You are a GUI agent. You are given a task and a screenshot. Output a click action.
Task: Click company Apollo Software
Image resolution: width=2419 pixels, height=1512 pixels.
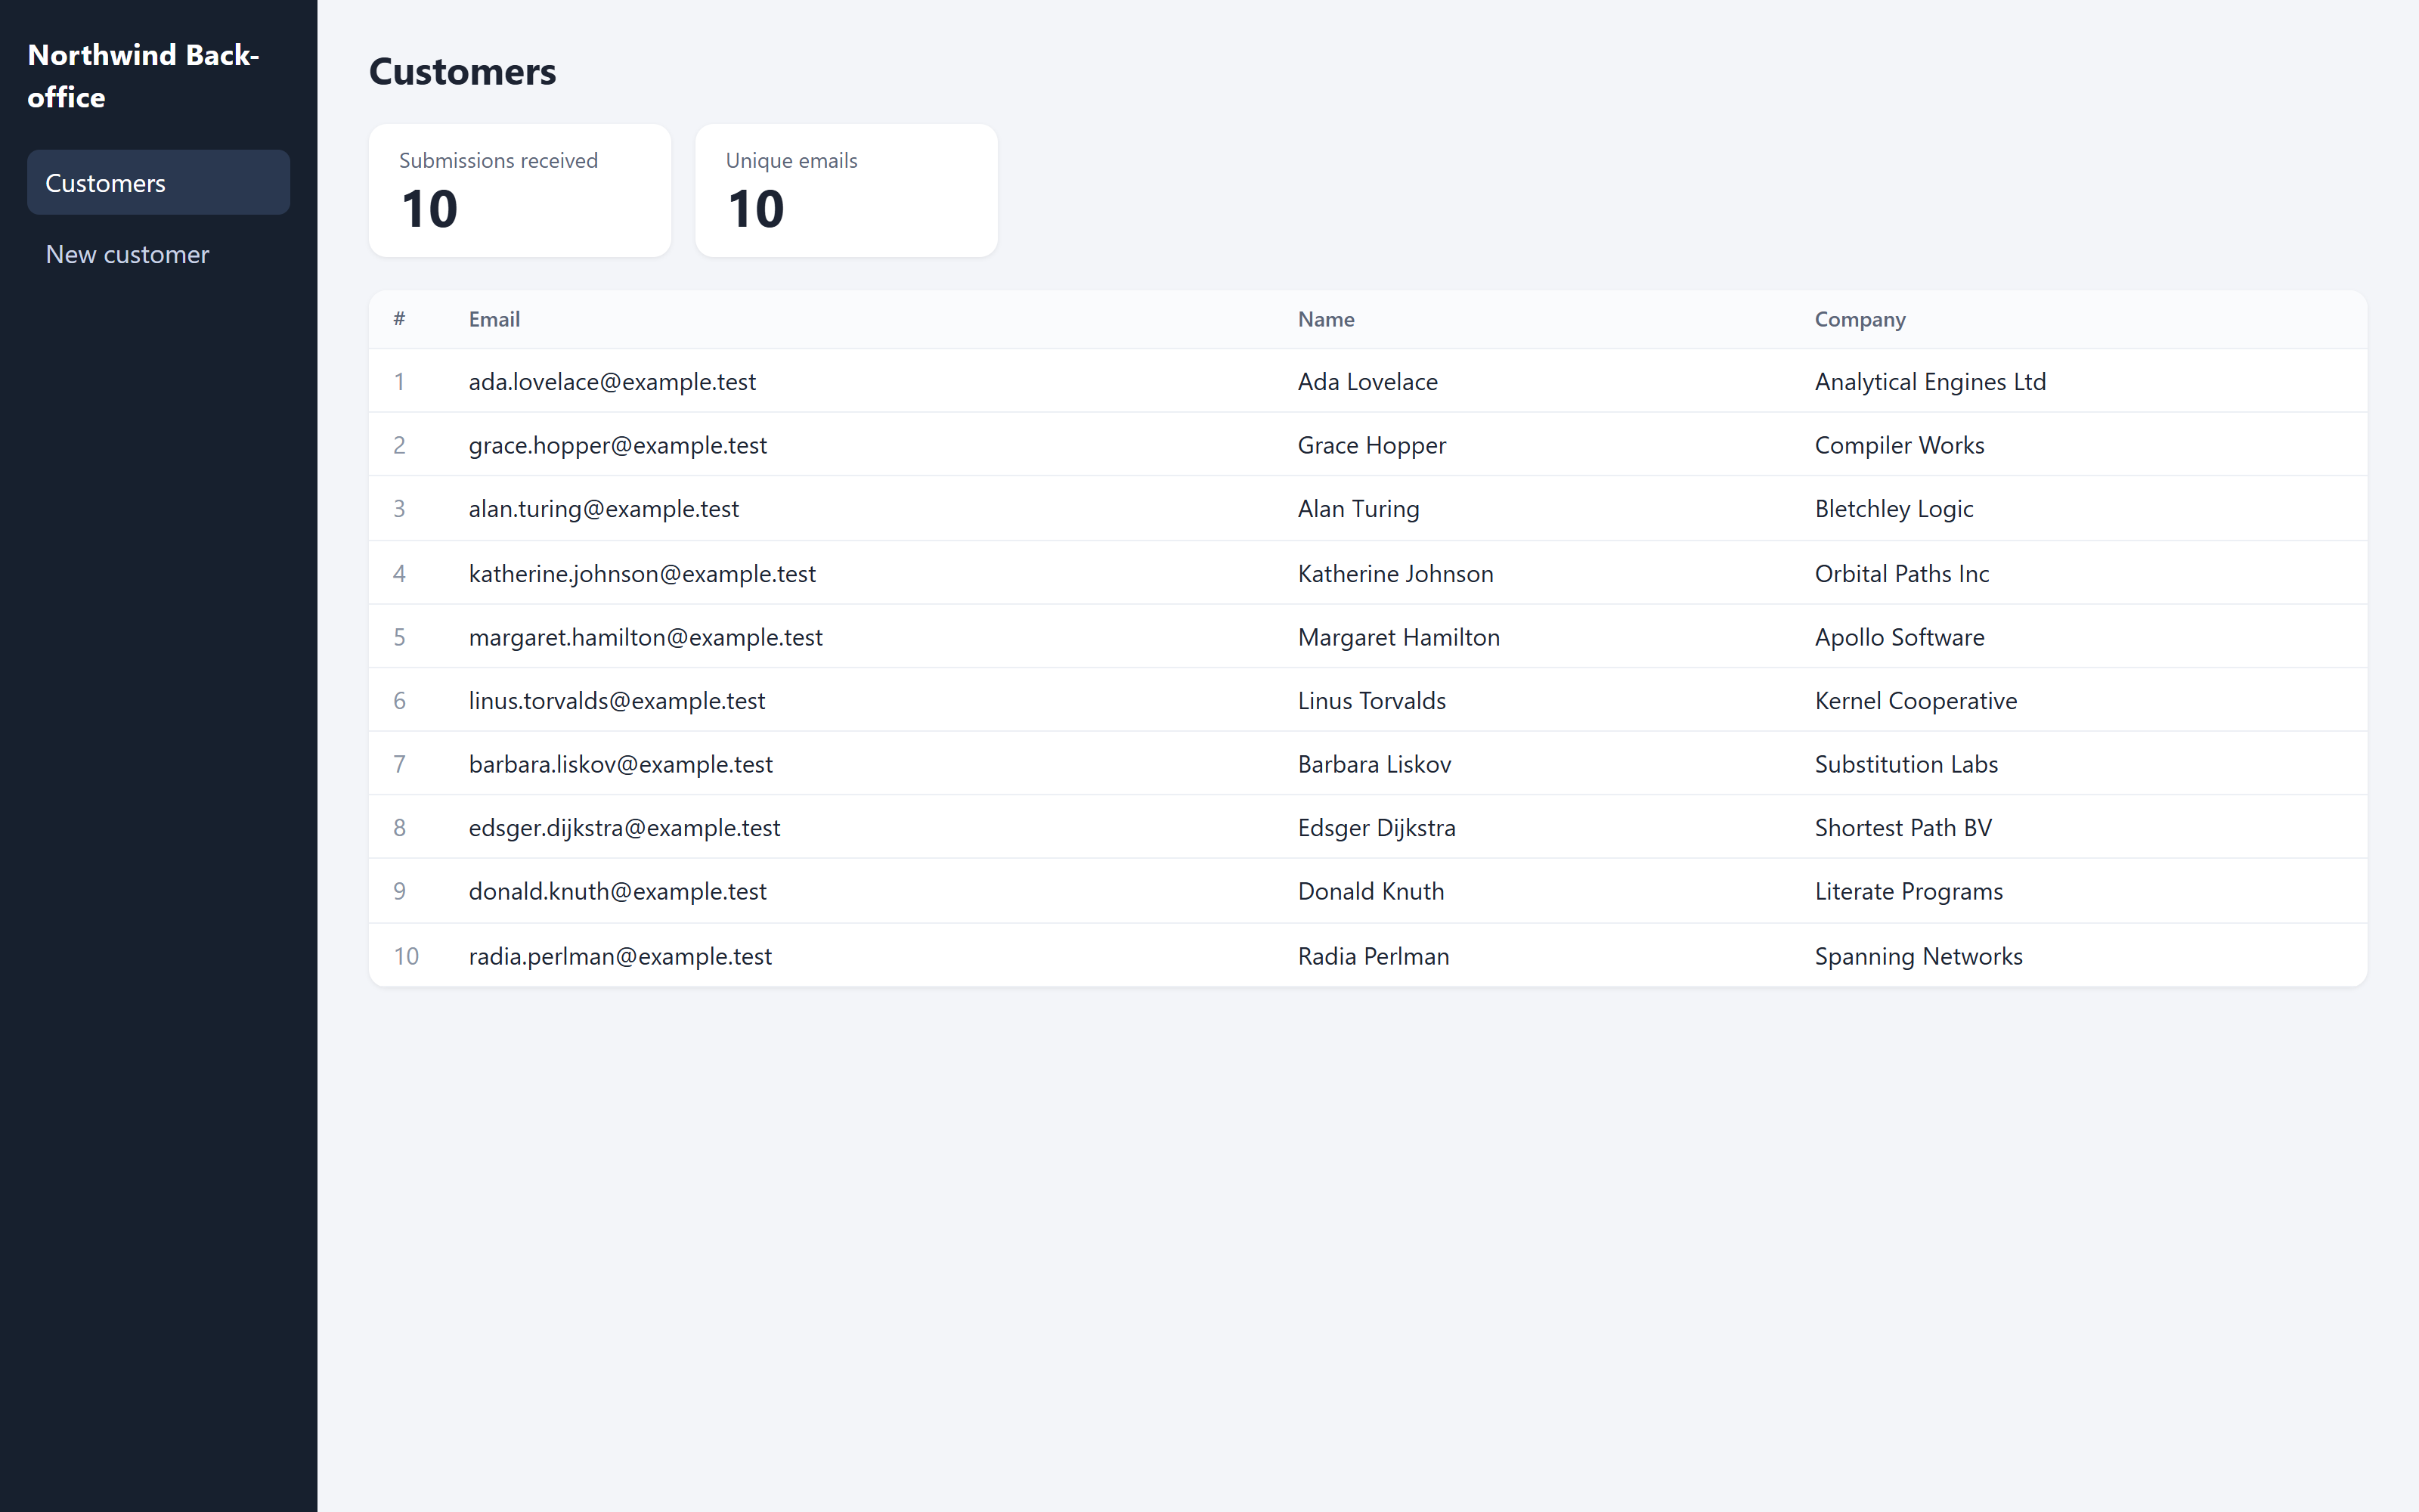[1899, 637]
